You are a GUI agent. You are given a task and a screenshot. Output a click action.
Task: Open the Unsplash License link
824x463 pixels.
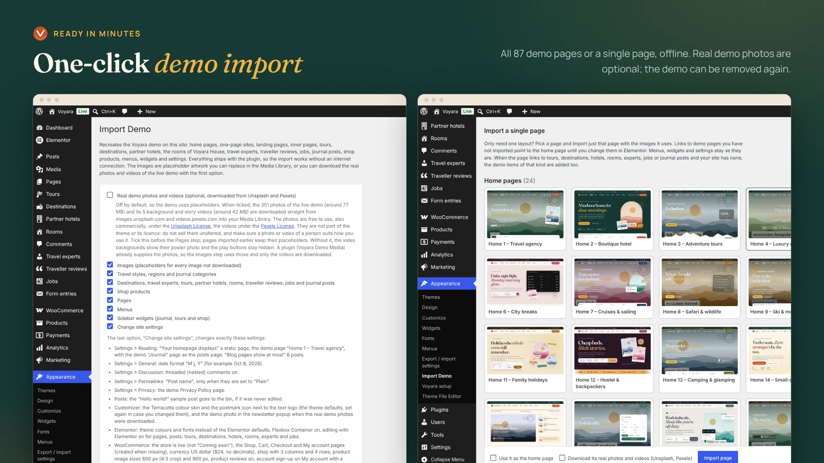[x=191, y=226]
